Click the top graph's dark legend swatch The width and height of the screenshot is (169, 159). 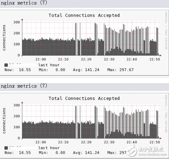coord(6,65)
